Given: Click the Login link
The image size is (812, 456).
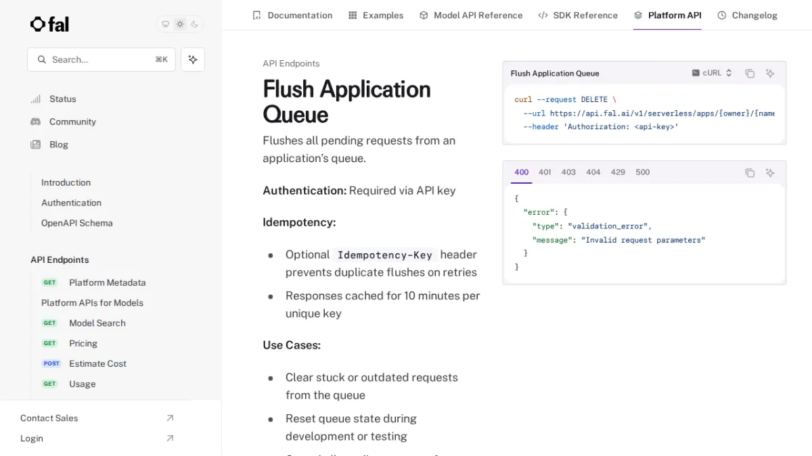Looking at the screenshot, I should click(x=31, y=438).
